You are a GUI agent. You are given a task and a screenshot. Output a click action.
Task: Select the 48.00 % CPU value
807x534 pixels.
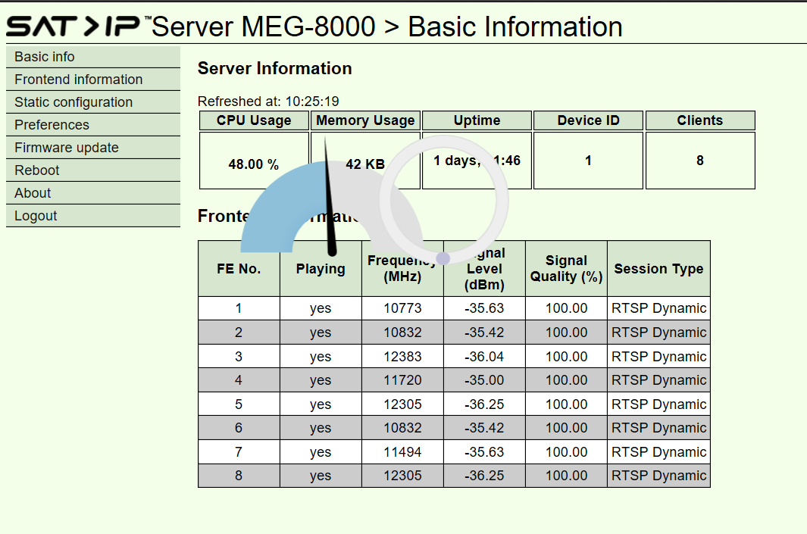254,164
